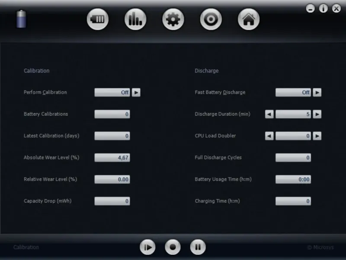Toggle Fast Battery Discharge with its arrow button
This screenshot has height=260, width=346.
[x=317, y=92]
